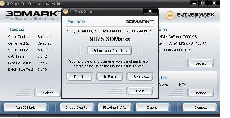Click the Score heading in the dialog

click(x=77, y=21)
